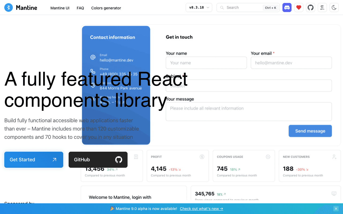Click the 345,765 page views value
This screenshot has height=214, width=343.
205,194
